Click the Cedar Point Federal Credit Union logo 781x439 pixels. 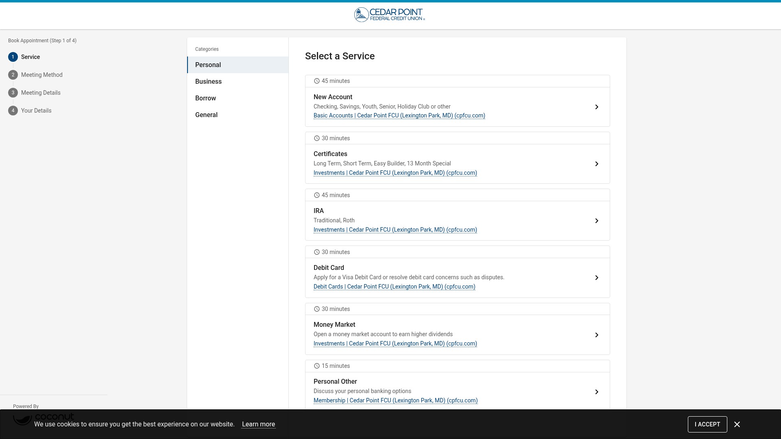pos(389,15)
